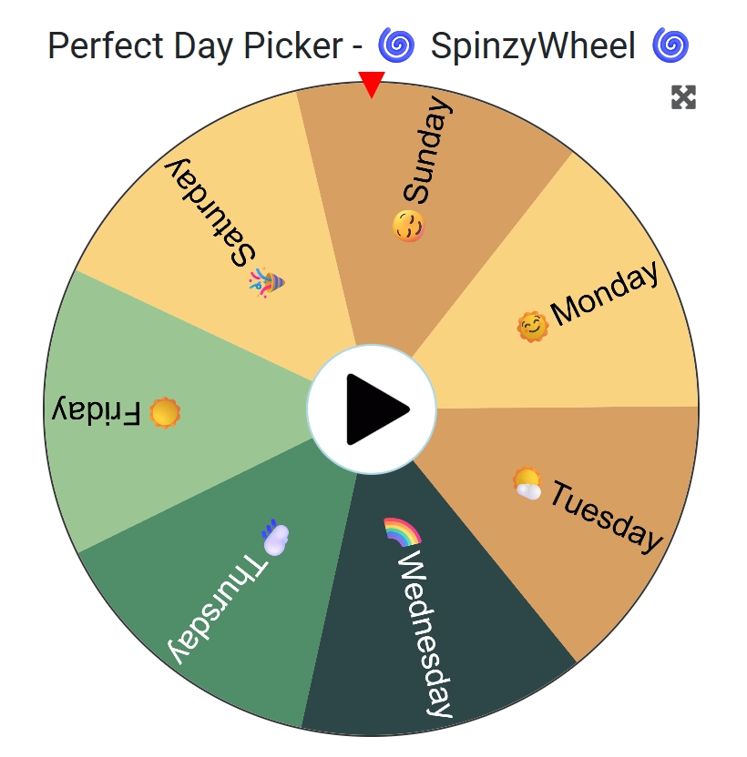Image resolution: width=747 pixels, height=757 pixels.
Task: Select the Friday label on the wheel
Action: pos(97,410)
